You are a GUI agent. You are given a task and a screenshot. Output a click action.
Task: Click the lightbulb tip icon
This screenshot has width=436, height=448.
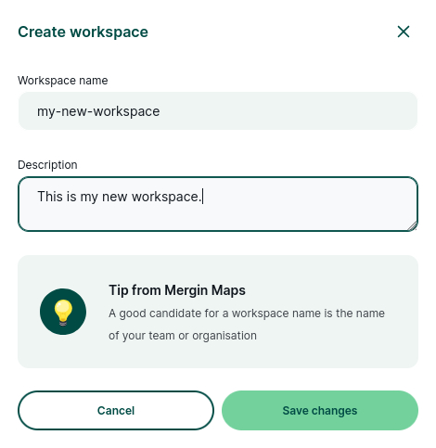click(x=63, y=312)
